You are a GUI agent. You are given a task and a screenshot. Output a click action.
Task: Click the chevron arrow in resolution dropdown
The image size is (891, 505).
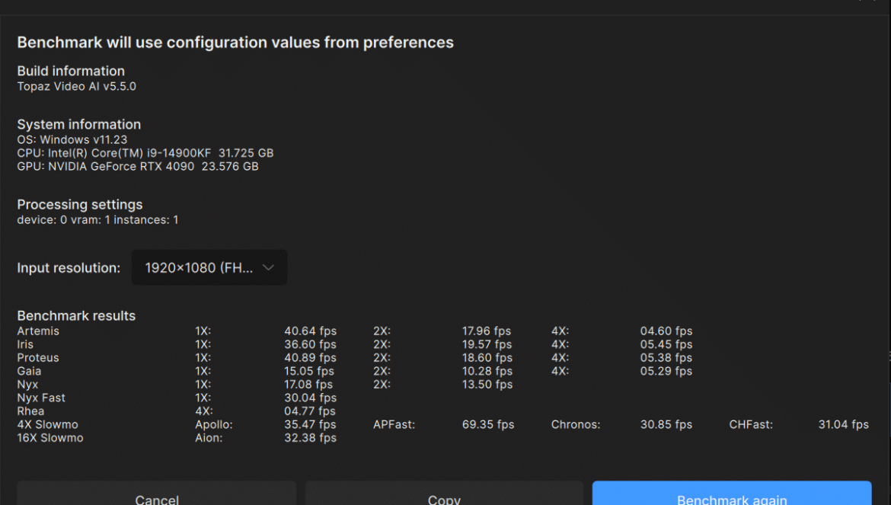pyautogui.click(x=268, y=267)
